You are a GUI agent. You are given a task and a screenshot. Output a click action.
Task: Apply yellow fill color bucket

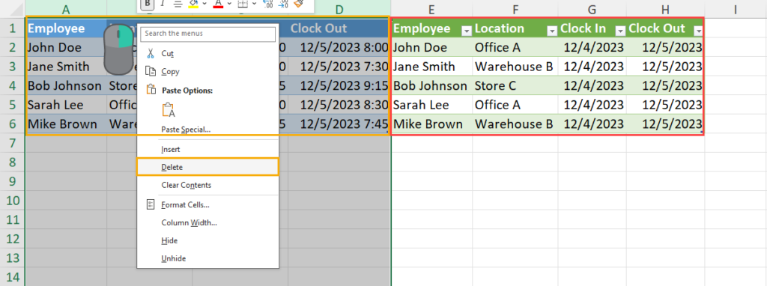point(194,4)
